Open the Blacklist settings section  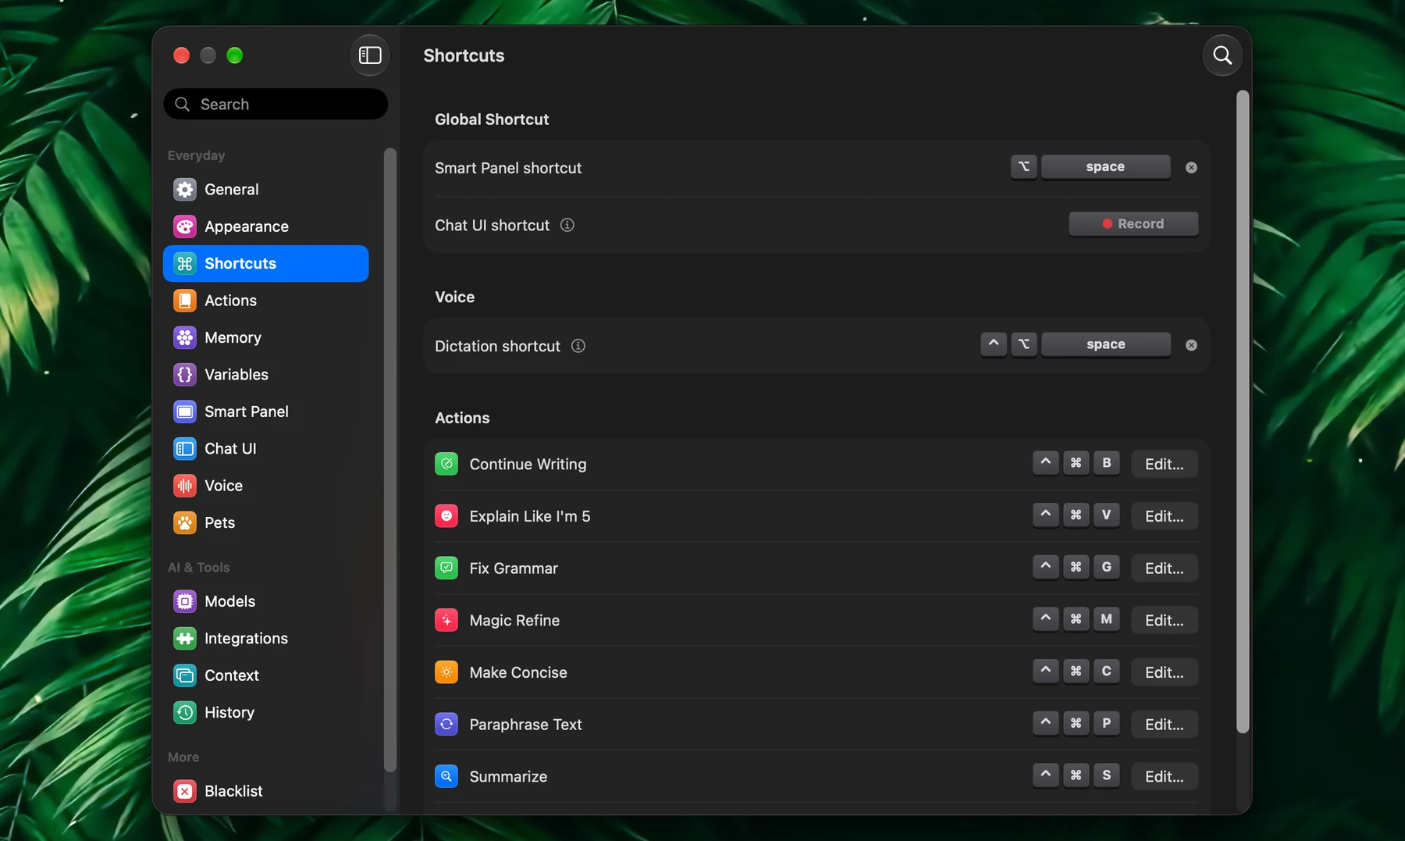tap(266, 791)
